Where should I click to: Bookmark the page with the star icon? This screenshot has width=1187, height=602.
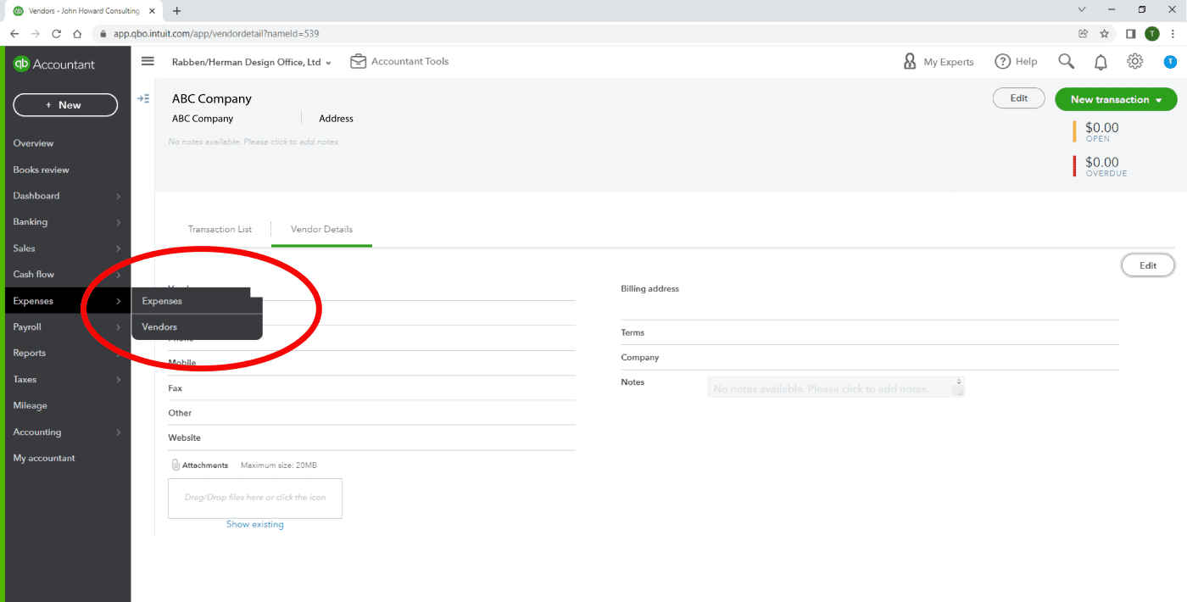1103,33
